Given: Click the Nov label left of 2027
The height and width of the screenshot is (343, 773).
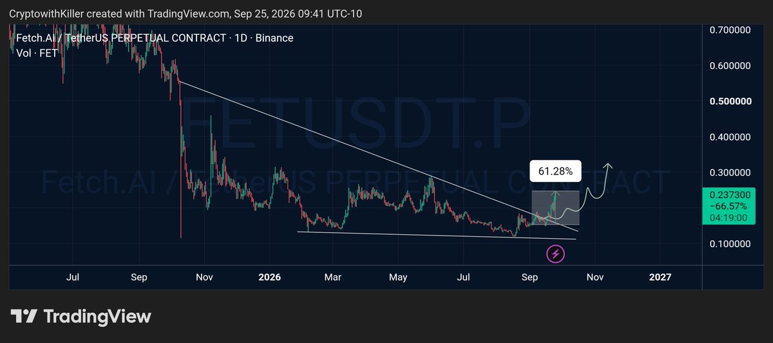Looking at the screenshot, I should (x=595, y=277).
